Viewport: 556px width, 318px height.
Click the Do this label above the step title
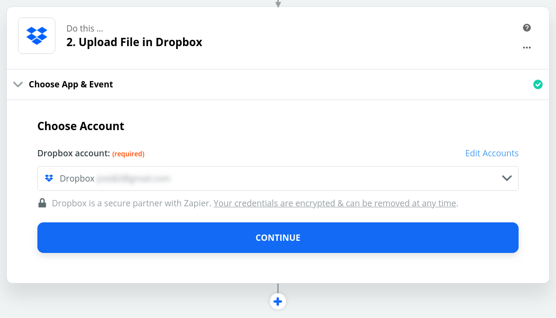85,28
